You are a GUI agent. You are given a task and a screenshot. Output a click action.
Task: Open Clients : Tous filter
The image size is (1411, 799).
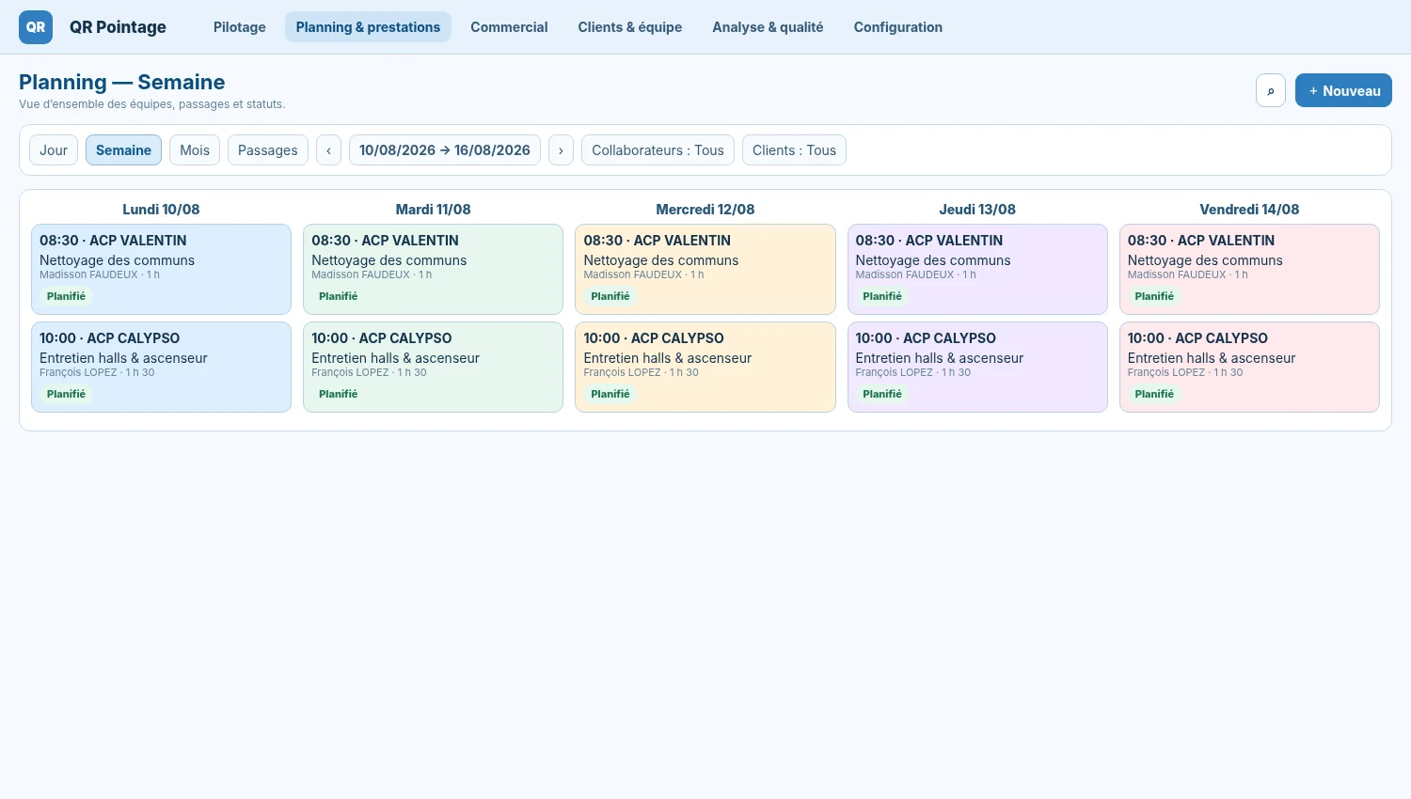(x=794, y=150)
